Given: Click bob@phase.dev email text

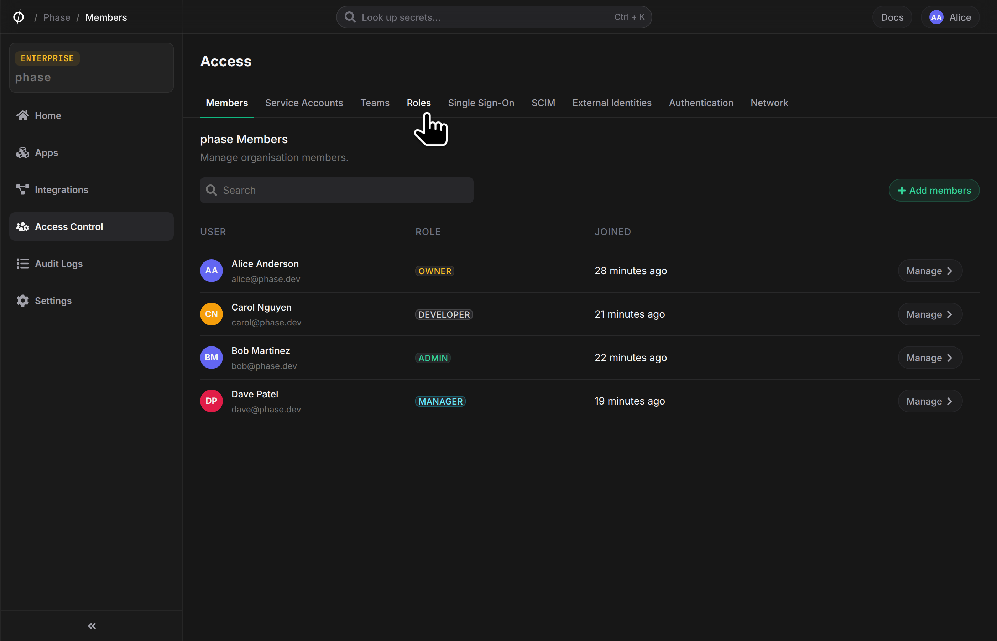Looking at the screenshot, I should [264, 366].
